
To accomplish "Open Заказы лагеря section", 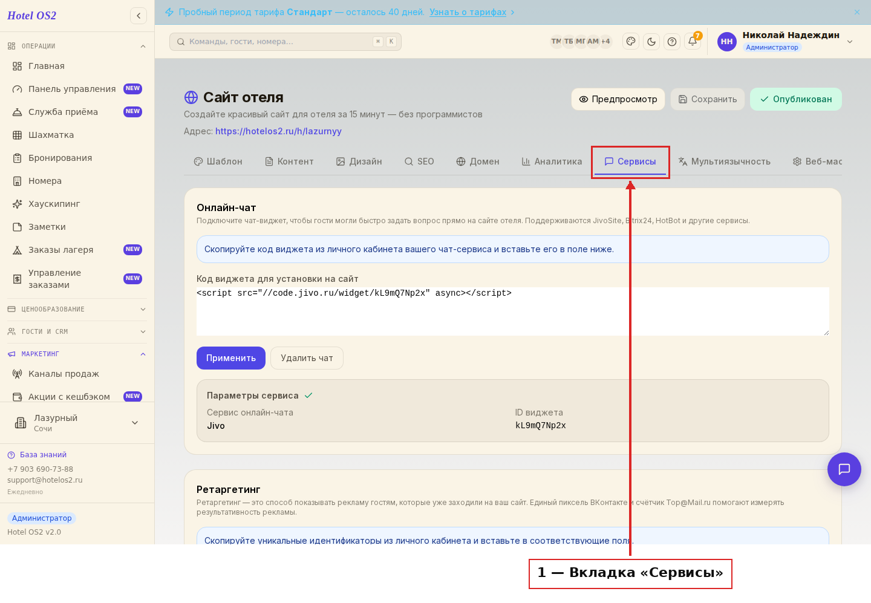I will coord(77,250).
